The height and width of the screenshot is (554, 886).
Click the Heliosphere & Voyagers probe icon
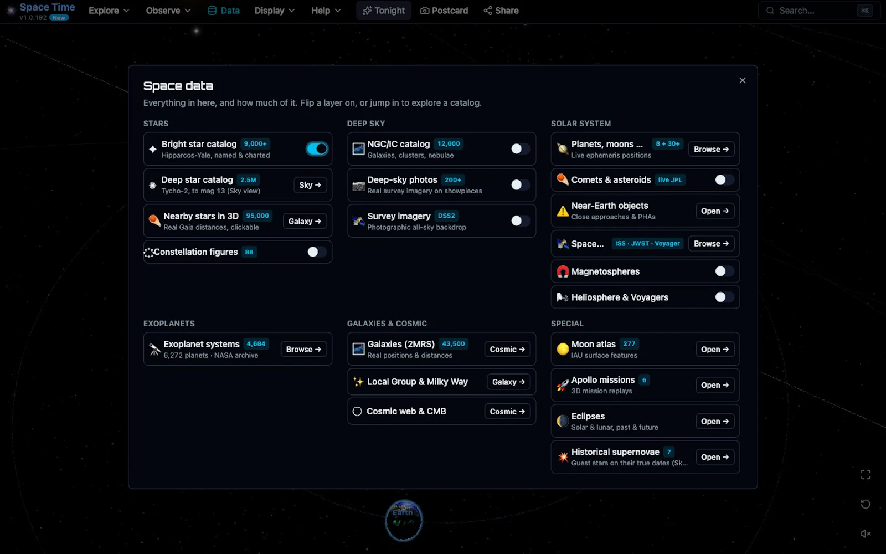pos(563,297)
